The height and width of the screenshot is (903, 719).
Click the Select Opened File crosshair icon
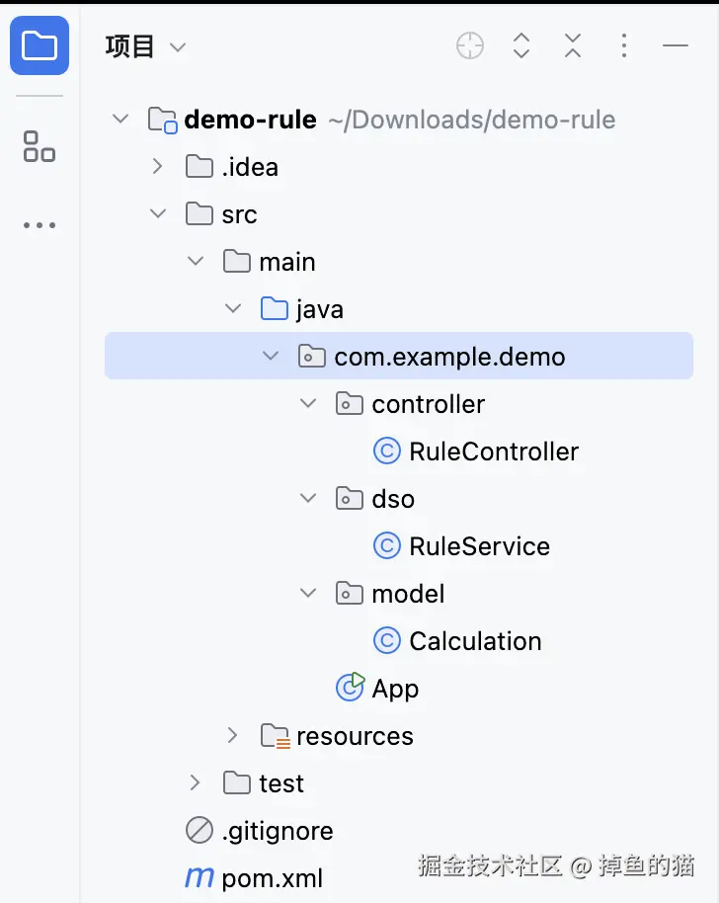470,45
